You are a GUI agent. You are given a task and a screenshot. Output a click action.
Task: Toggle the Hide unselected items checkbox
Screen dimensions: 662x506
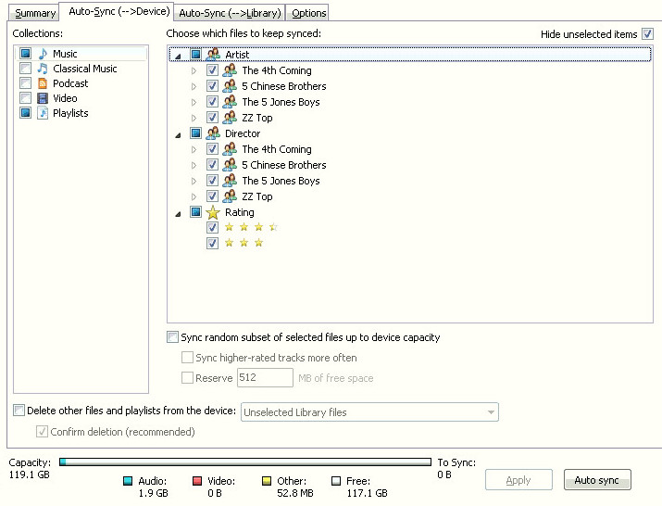(648, 34)
